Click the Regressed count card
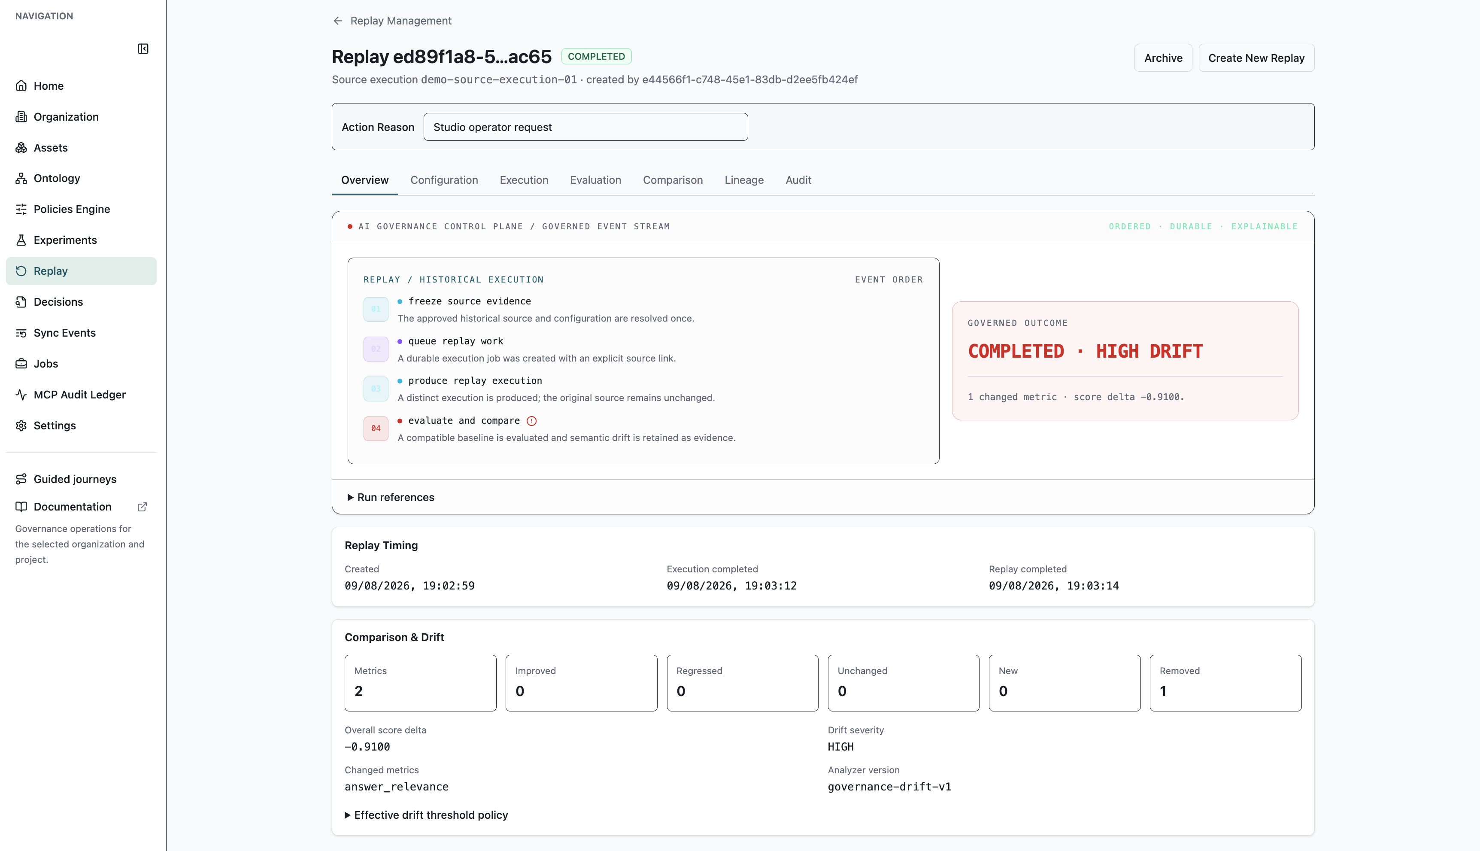Image resolution: width=1480 pixels, height=851 pixels. [x=742, y=683]
